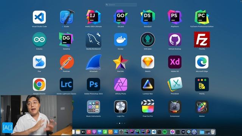This screenshot has height=136, width=242.
Task: Open the PhotoBulk app
Action: pos(175,84)
